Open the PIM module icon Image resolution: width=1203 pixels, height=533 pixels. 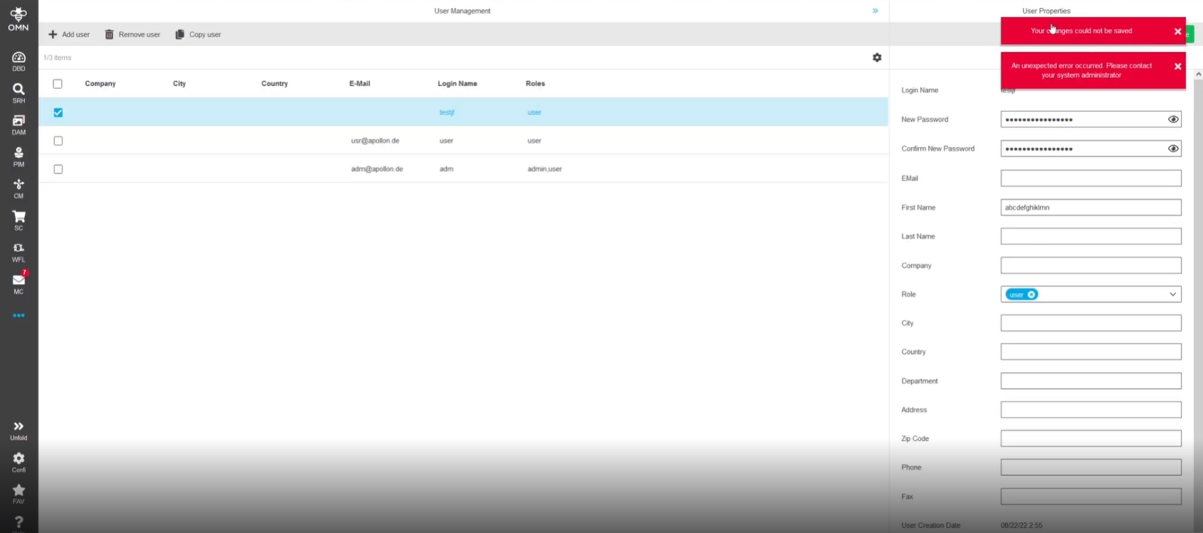[18, 156]
